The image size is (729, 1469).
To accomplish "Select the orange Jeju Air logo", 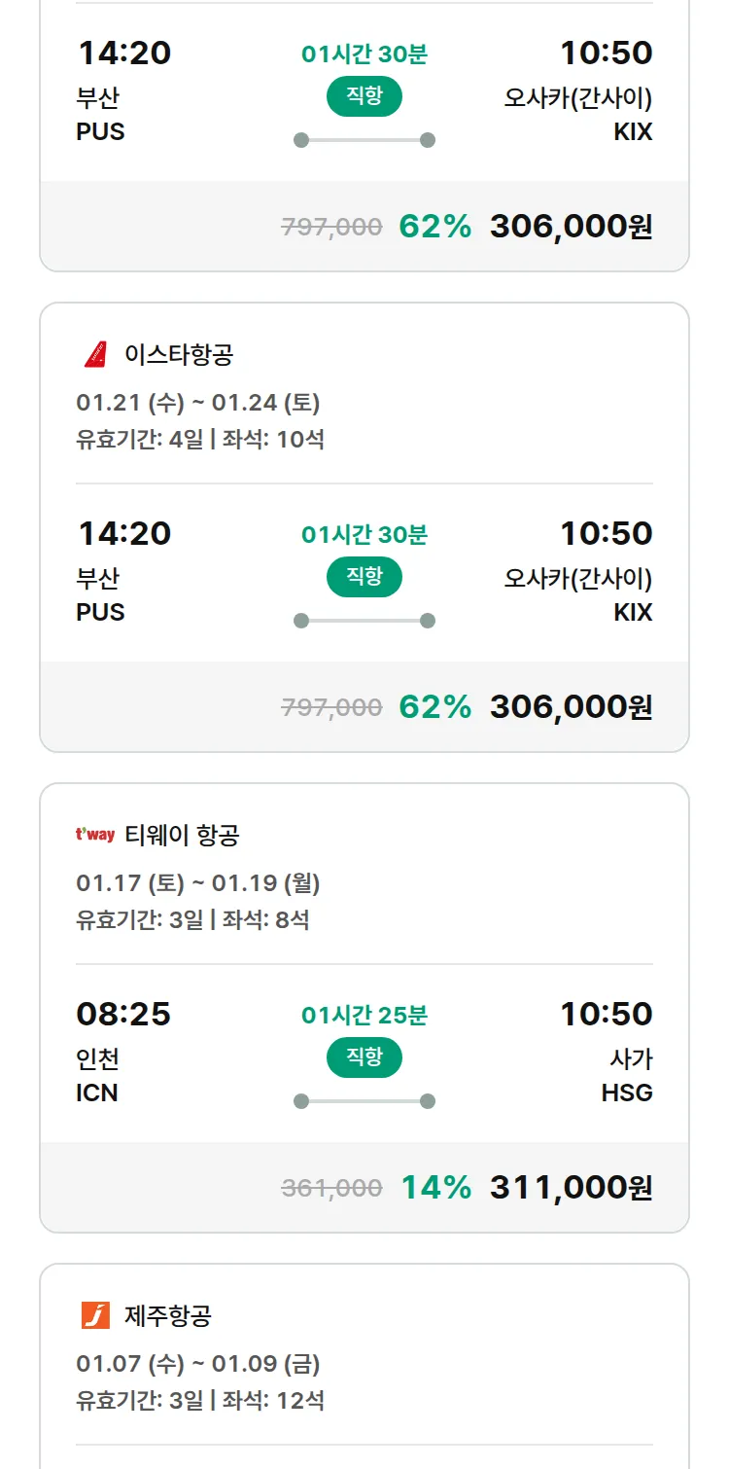I will (x=95, y=1315).
